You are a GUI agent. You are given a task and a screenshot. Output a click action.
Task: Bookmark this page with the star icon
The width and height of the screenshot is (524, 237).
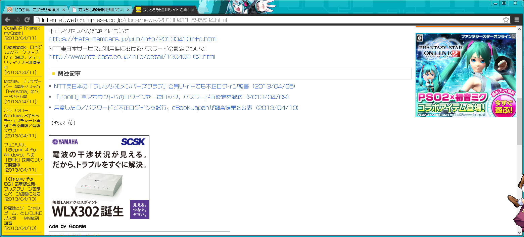pyautogui.click(x=506, y=20)
